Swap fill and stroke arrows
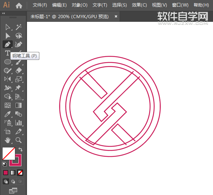This screenshot has width=213, height=195. (20, 150)
